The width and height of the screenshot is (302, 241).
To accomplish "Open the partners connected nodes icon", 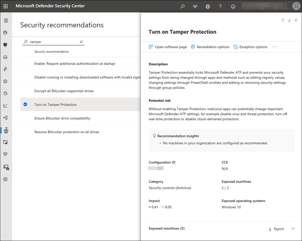I will (5, 118).
